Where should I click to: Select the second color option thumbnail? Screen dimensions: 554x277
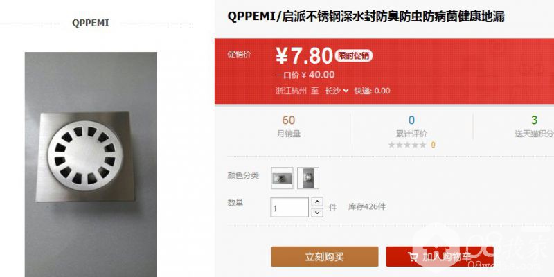click(308, 178)
